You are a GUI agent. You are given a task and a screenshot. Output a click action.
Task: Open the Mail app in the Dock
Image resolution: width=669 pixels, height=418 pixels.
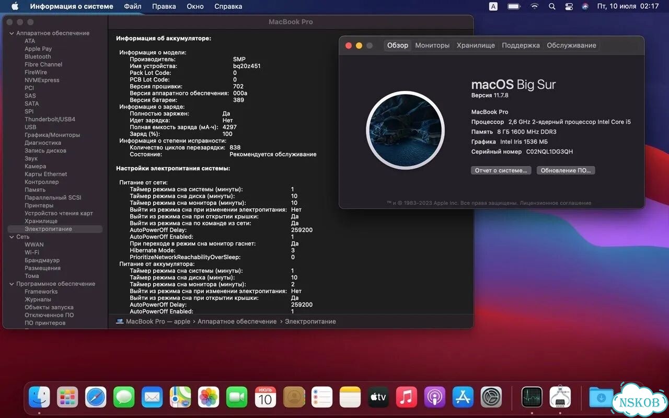[x=152, y=397]
